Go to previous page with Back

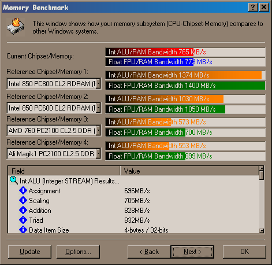click(x=149, y=252)
